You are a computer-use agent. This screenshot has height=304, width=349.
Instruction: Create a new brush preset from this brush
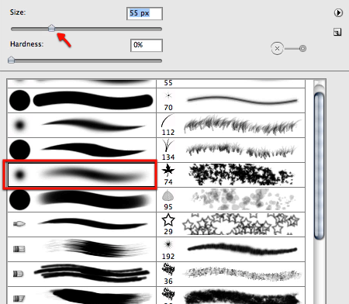pyautogui.click(x=337, y=32)
